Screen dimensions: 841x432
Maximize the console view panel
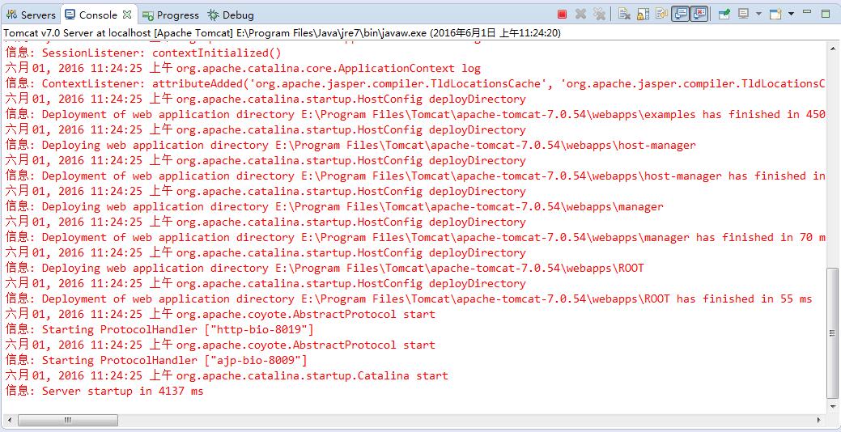[x=826, y=14]
